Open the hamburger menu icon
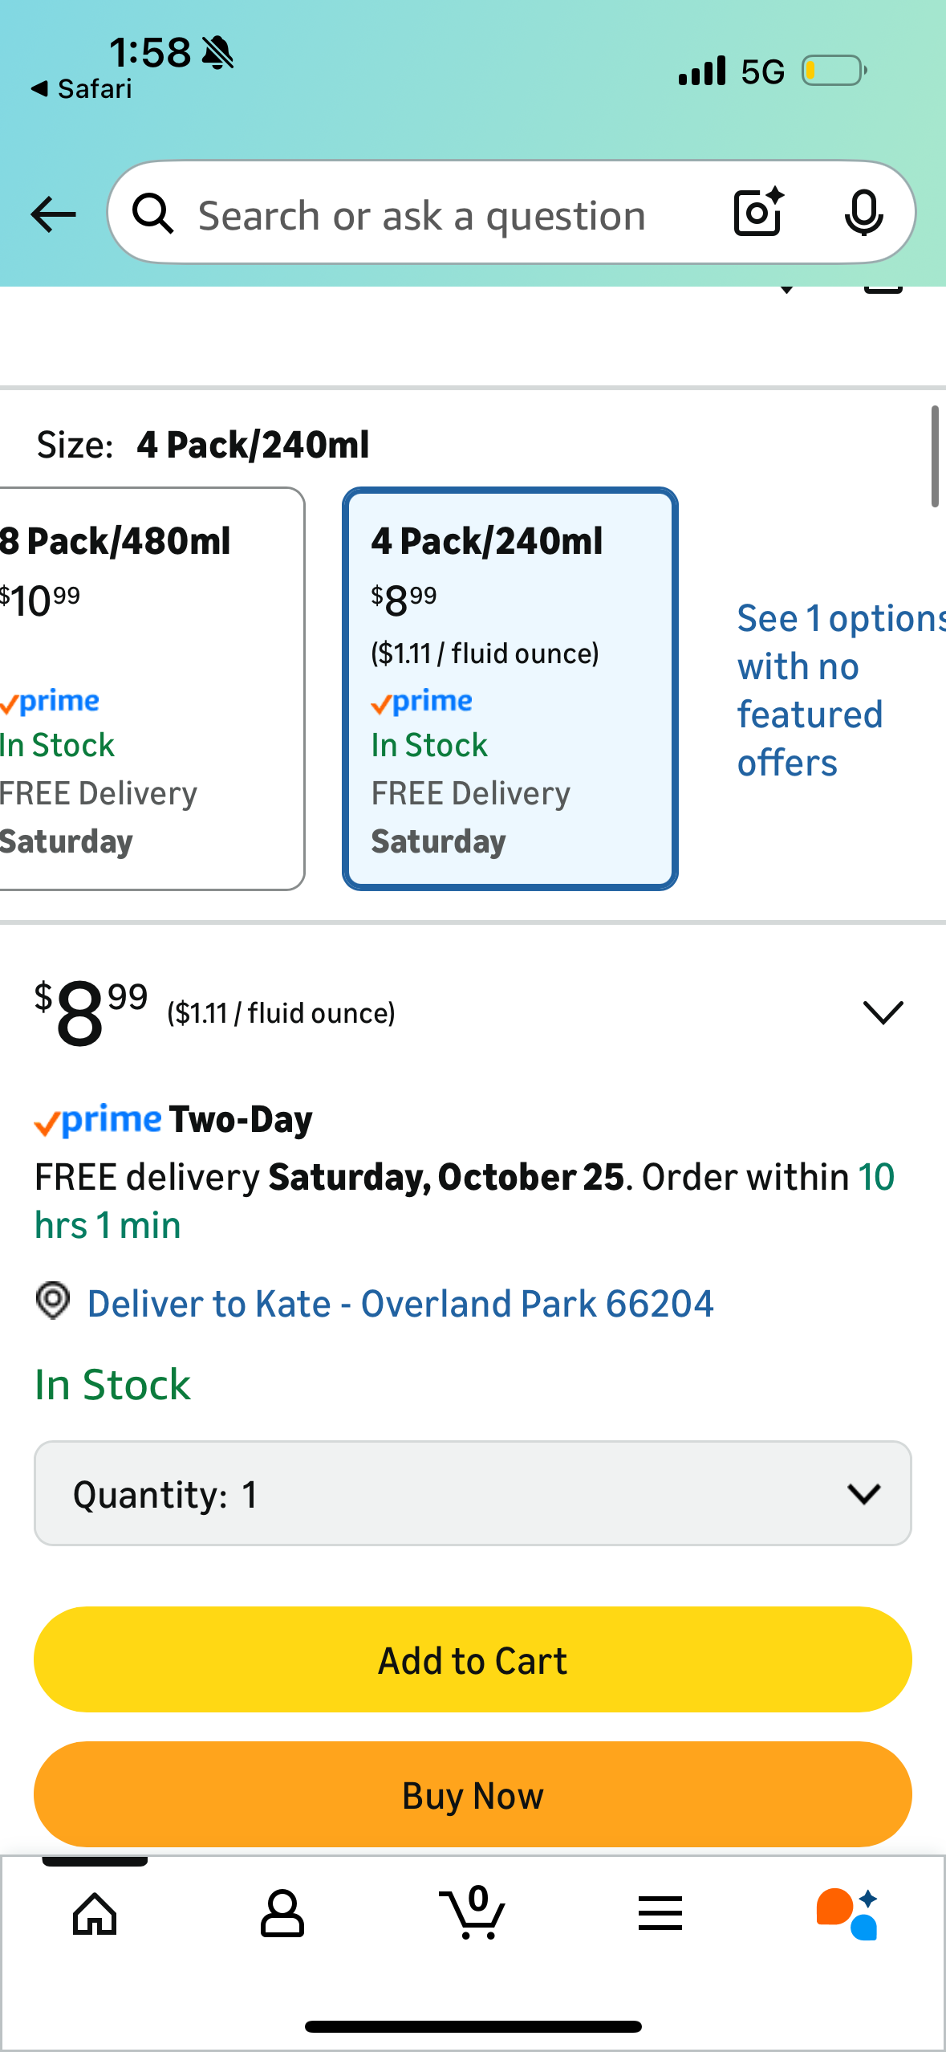 [x=660, y=1914]
